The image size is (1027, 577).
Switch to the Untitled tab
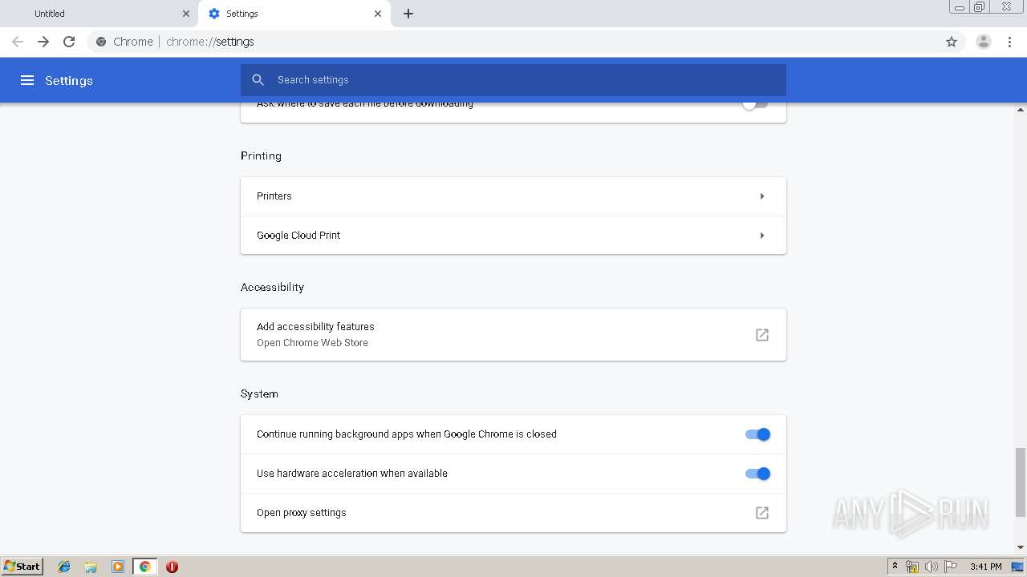tap(101, 14)
